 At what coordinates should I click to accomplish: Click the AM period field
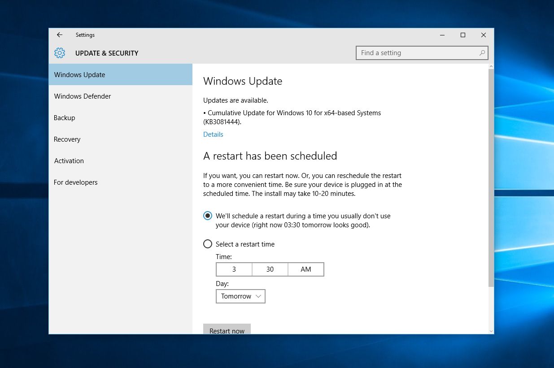pyautogui.click(x=306, y=269)
